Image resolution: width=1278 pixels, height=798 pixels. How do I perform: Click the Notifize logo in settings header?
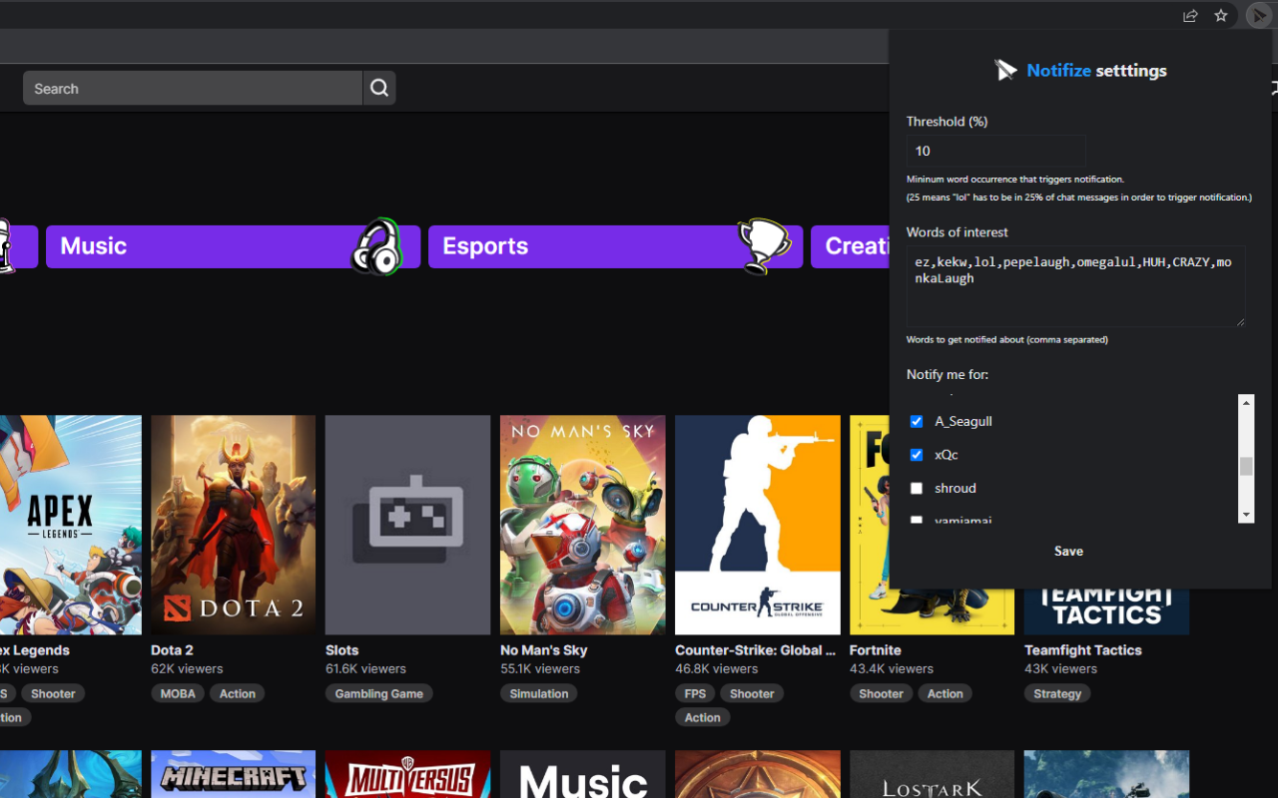[x=1005, y=70]
